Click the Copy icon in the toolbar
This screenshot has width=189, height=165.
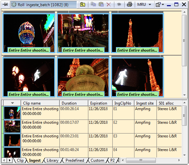click(93, 5)
